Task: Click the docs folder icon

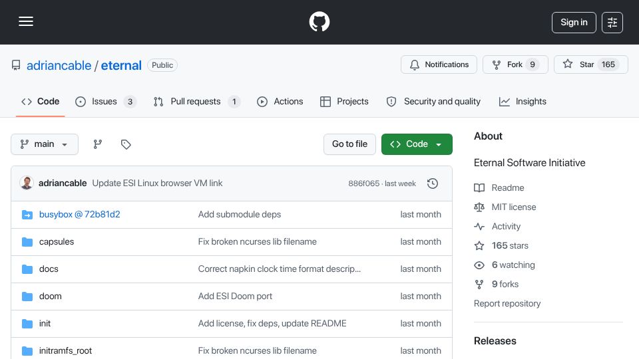Action: coord(27,269)
